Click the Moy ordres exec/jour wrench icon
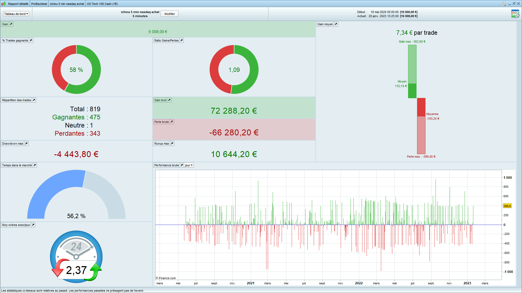 coord(33,225)
